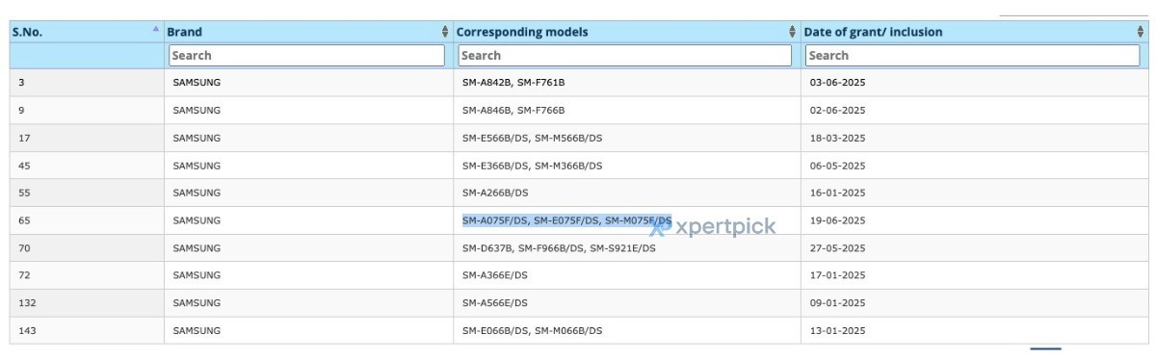Sort table by S.No. column arrow
The width and height of the screenshot is (1156, 360).
pos(156,29)
